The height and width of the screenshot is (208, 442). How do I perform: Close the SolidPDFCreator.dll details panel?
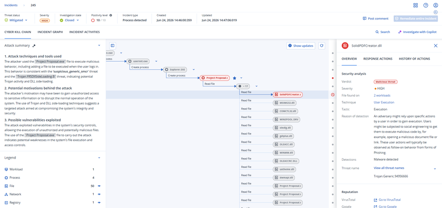pos(435,45)
